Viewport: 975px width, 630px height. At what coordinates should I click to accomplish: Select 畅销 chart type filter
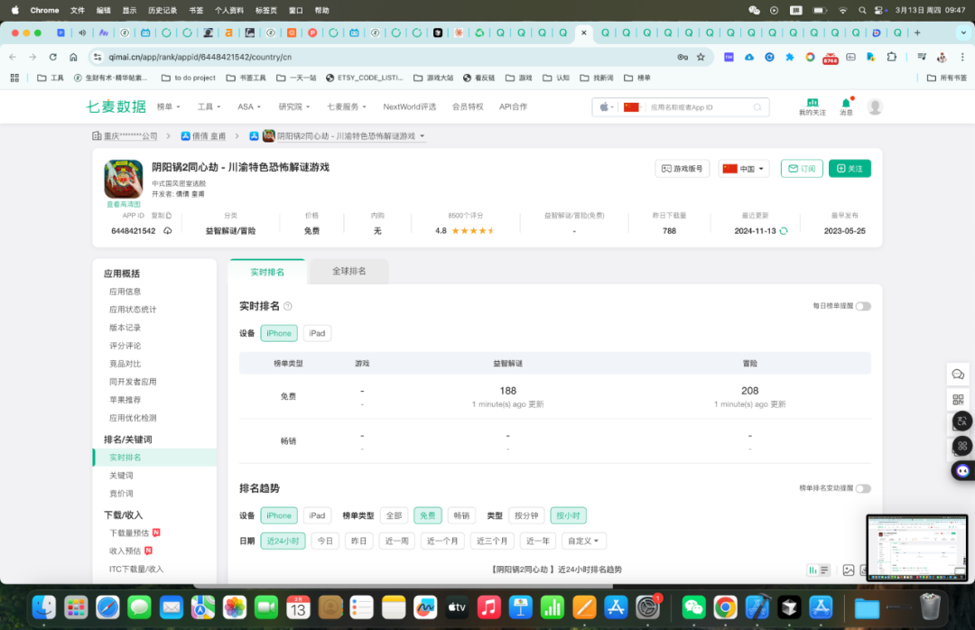tap(461, 515)
